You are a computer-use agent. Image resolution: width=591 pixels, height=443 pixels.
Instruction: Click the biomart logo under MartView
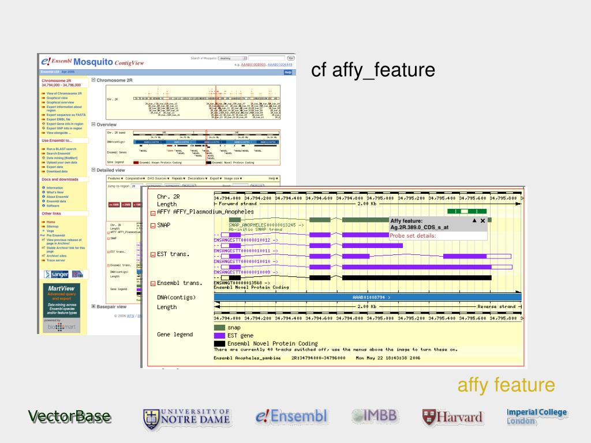(x=61, y=326)
